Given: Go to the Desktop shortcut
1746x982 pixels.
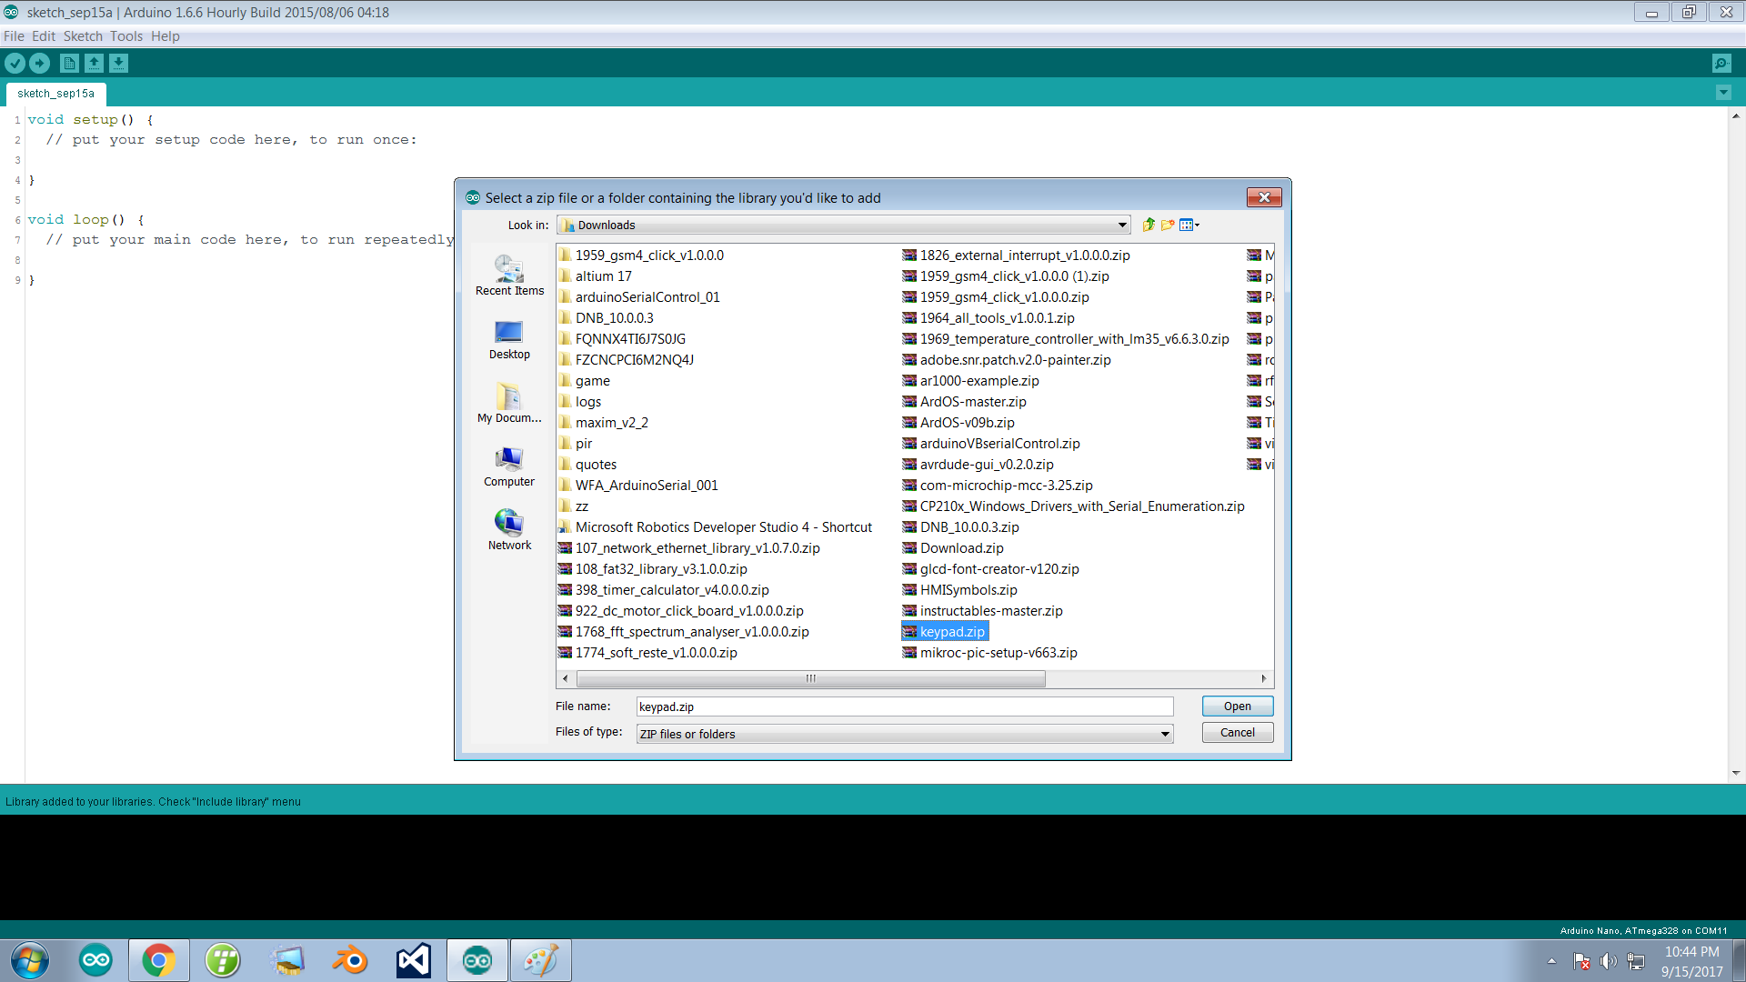Looking at the screenshot, I should tap(509, 339).
